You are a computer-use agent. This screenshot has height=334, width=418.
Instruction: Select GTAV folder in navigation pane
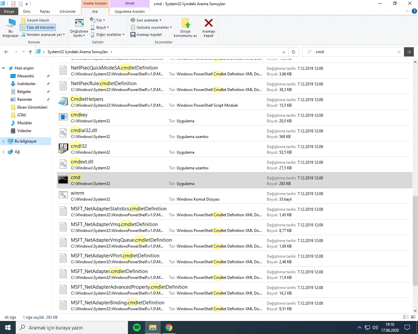click(x=22, y=115)
